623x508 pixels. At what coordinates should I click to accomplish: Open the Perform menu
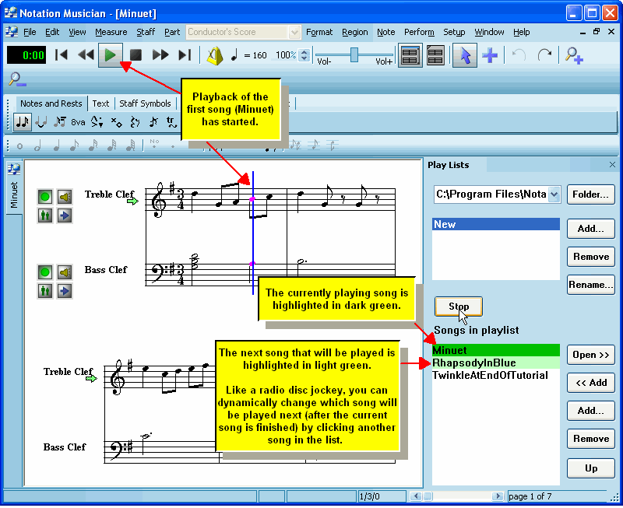[419, 32]
